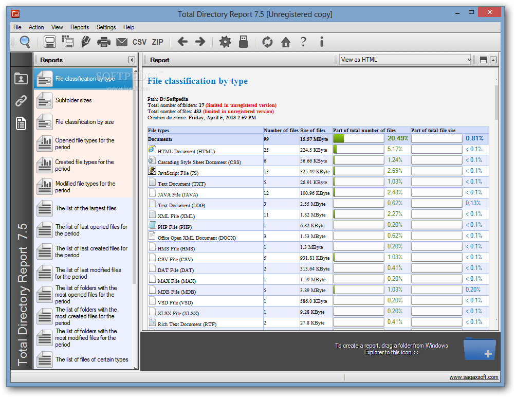Select list of files of certain types

point(83,359)
